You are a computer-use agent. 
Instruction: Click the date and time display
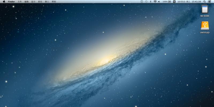[x=189, y=2]
